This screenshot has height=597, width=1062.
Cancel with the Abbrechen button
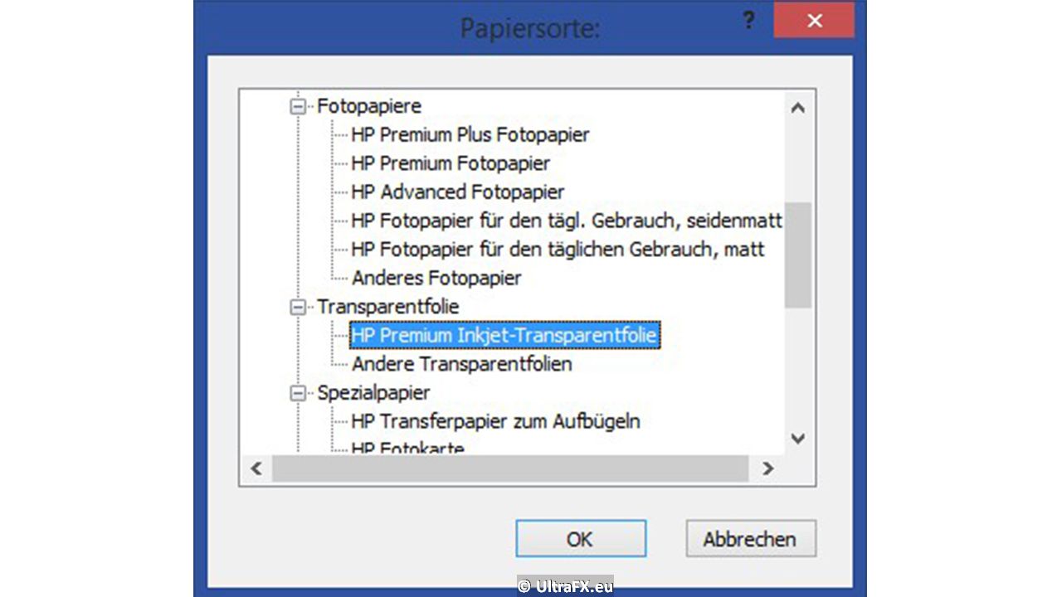[x=751, y=539]
